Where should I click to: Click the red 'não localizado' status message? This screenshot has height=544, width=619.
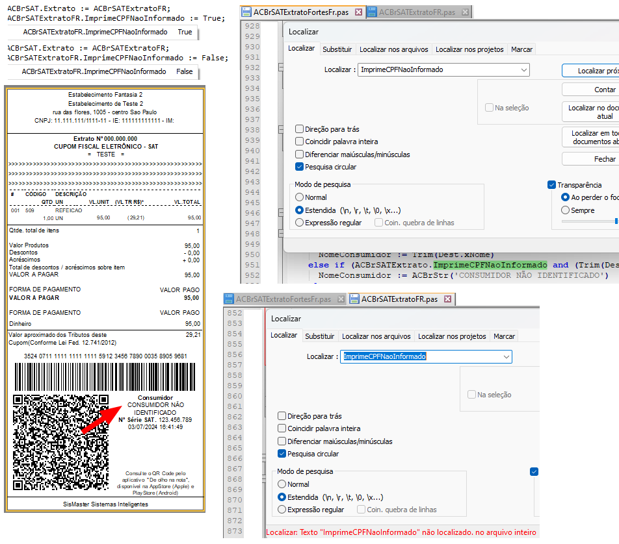(401, 532)
